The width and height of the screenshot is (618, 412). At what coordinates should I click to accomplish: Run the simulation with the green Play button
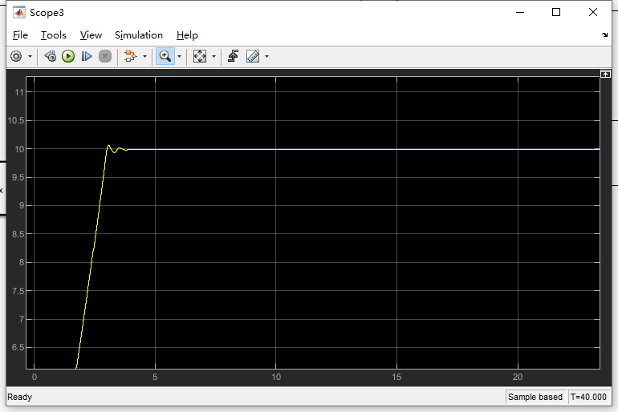point(68,56)
